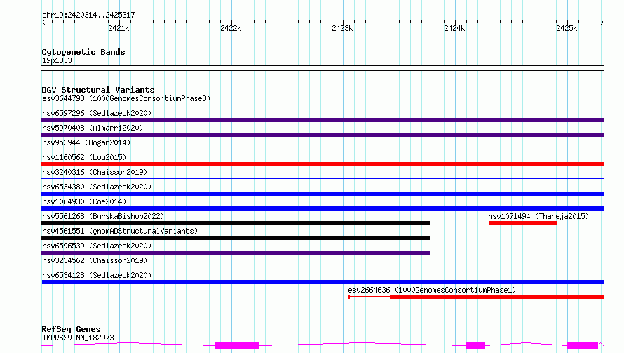
Task: Select the purple bar under nsv5970408
Action: pos(323,135)
